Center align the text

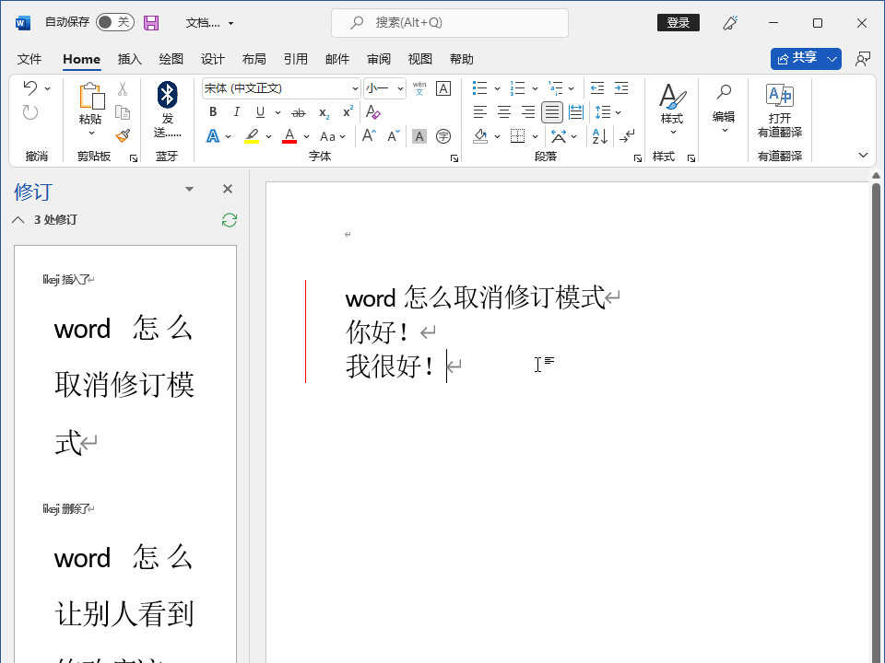point(504,112)
